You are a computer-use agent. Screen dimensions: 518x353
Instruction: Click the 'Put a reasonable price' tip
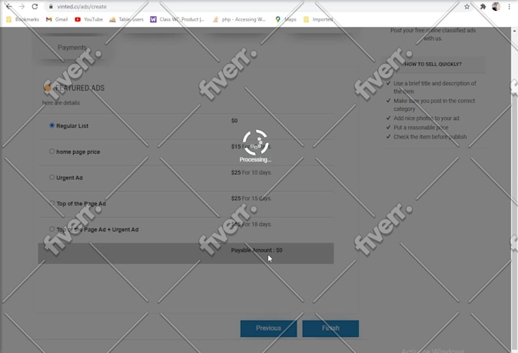421,128
